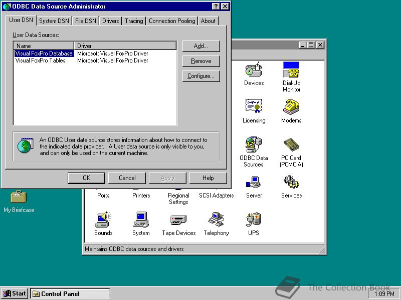Click the question mark help button in ODBC title bar
The image size is (401, 300).
pyautogui.click(x=216, y=6)
